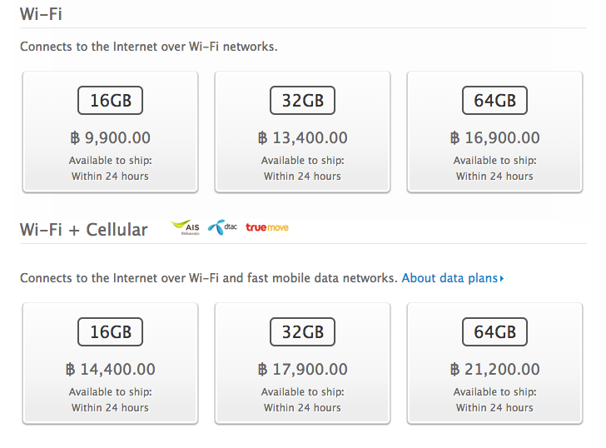Click the Wi-Fi section heading
The image size is (606, 448).
(41, 14)
